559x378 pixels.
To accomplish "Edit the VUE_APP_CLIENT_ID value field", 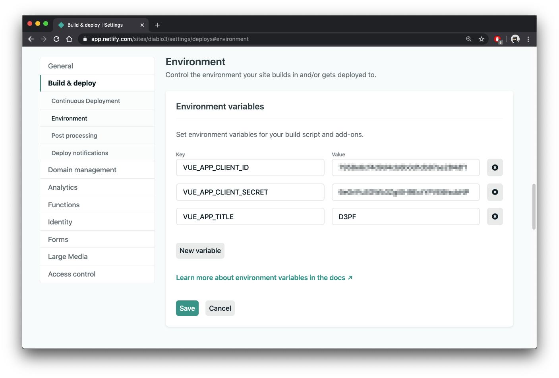I will [x=406, y=168].
